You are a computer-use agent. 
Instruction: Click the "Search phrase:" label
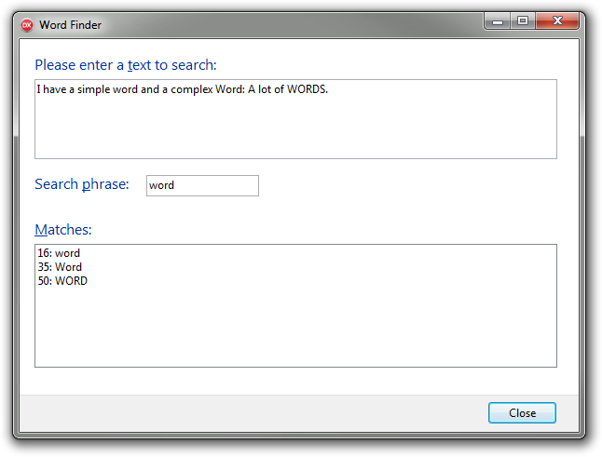tap(81, 184)
